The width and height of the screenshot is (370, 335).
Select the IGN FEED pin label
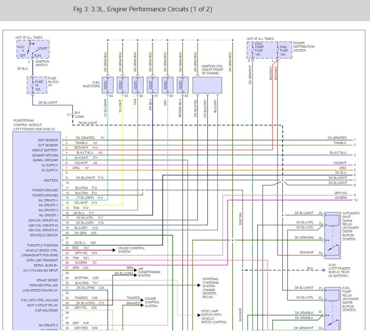(50, 180)
